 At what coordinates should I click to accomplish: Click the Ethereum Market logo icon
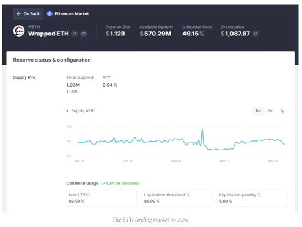click(x=50, y=14)
